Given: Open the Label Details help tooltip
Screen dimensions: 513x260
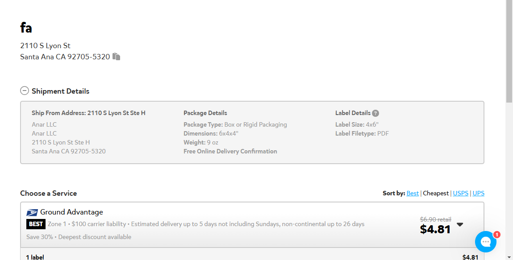Looking at the screenshot, I should click(x=375, y=113).
